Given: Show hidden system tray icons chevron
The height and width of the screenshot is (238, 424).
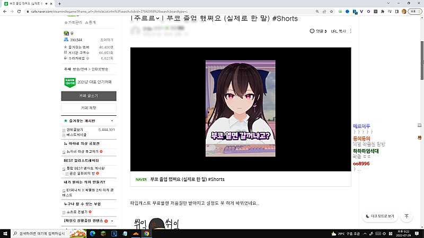Looking at the screenshot, I should [x=365, y=233].
